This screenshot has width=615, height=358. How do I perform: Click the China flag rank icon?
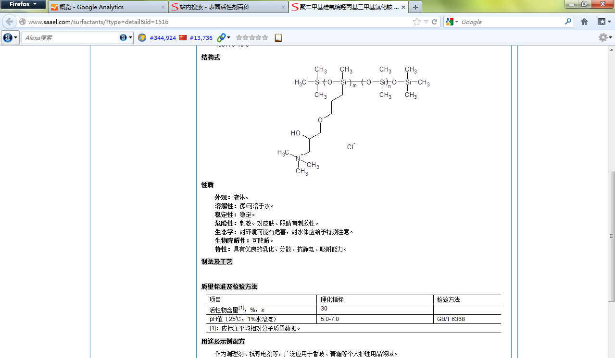click(183, 37)
